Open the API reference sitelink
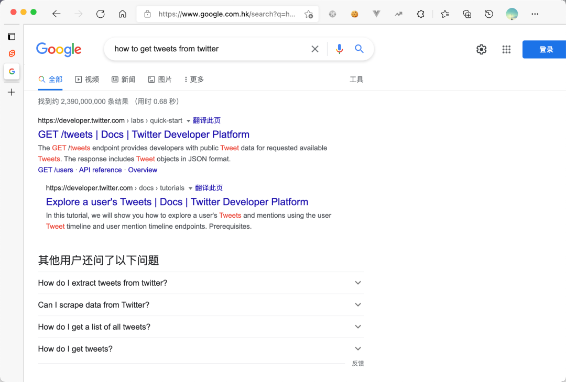The width and height of the screenshot is (566, 382). (x=100, y=170)
